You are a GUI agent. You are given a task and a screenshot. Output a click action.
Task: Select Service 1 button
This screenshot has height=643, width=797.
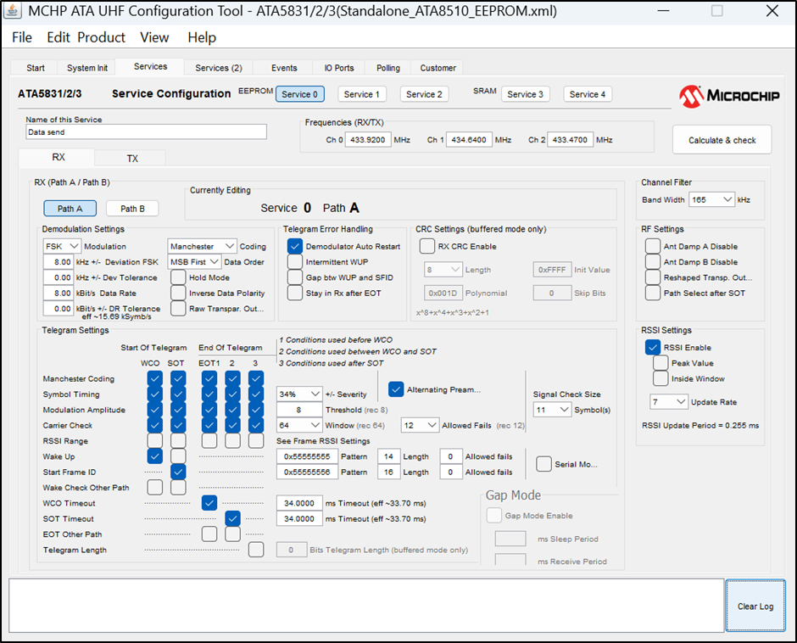pos(362,94)
